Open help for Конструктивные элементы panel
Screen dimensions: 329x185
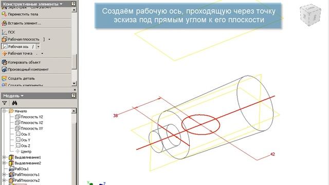tap(73, 4)
